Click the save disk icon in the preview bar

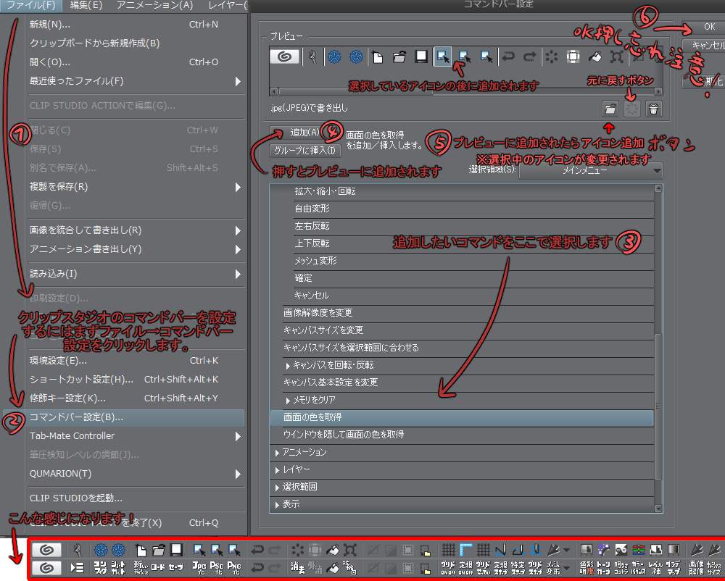[420, 57]
